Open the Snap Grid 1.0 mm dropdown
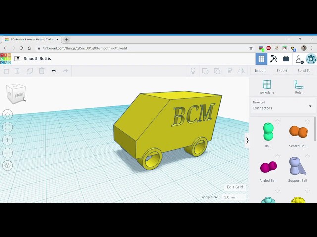This screenshot has height=237, width=317. click(234, 197)
